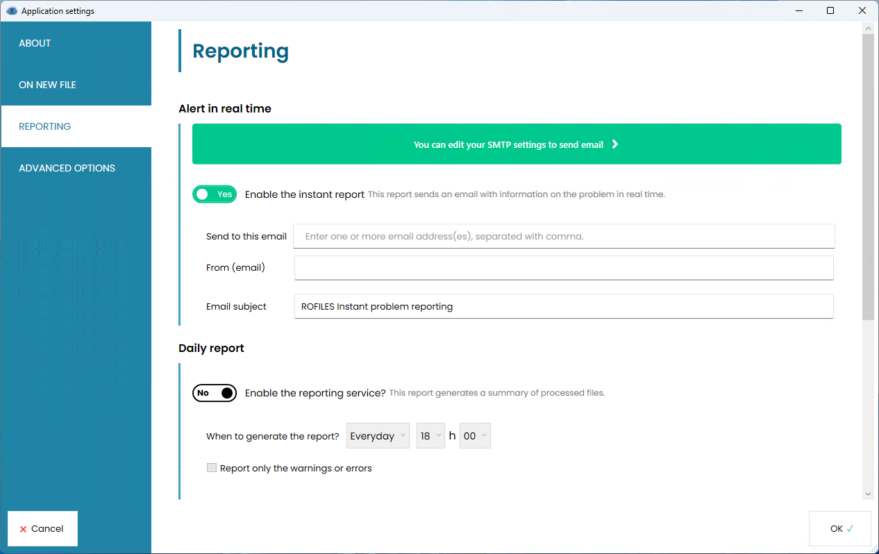Confirm settings with the OK button
The image size is (879, 554).
pyautogui.click(x=841, y=529)
